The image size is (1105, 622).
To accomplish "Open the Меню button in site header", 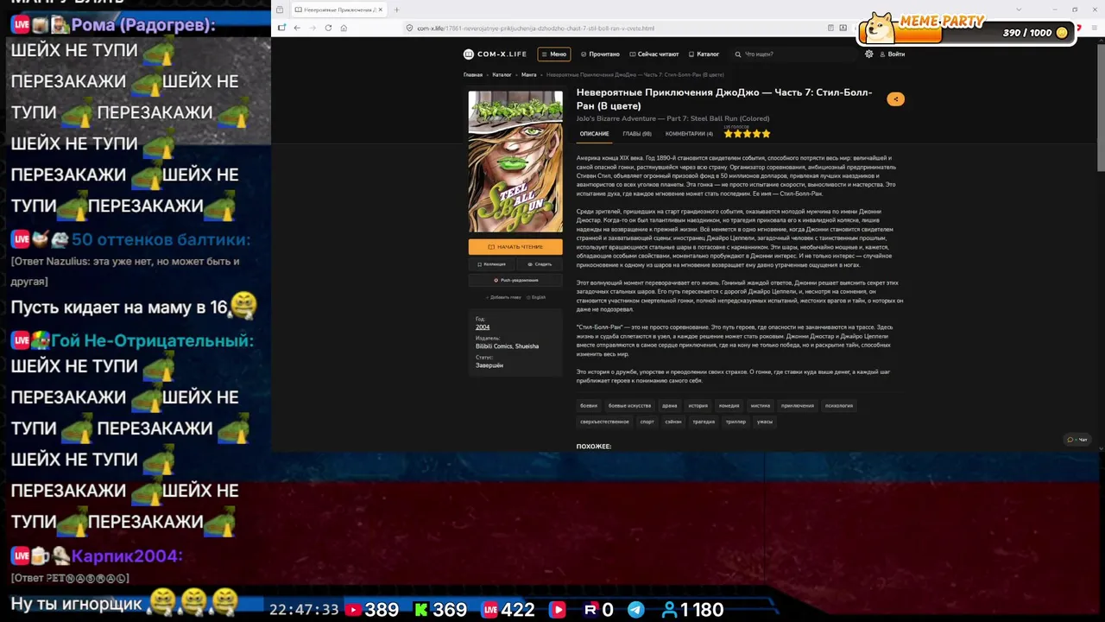I will (x=554, y=54).
